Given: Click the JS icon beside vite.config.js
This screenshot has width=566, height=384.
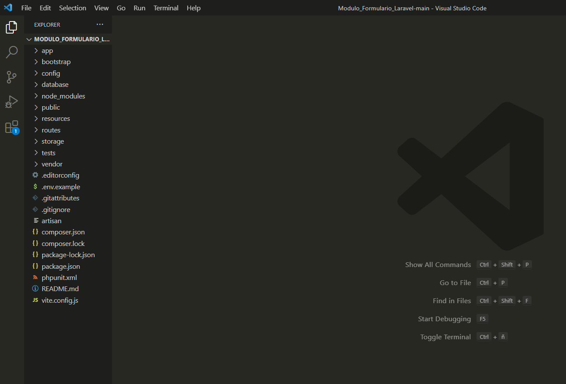Looking at the screenshot, I should pos(35,300).
